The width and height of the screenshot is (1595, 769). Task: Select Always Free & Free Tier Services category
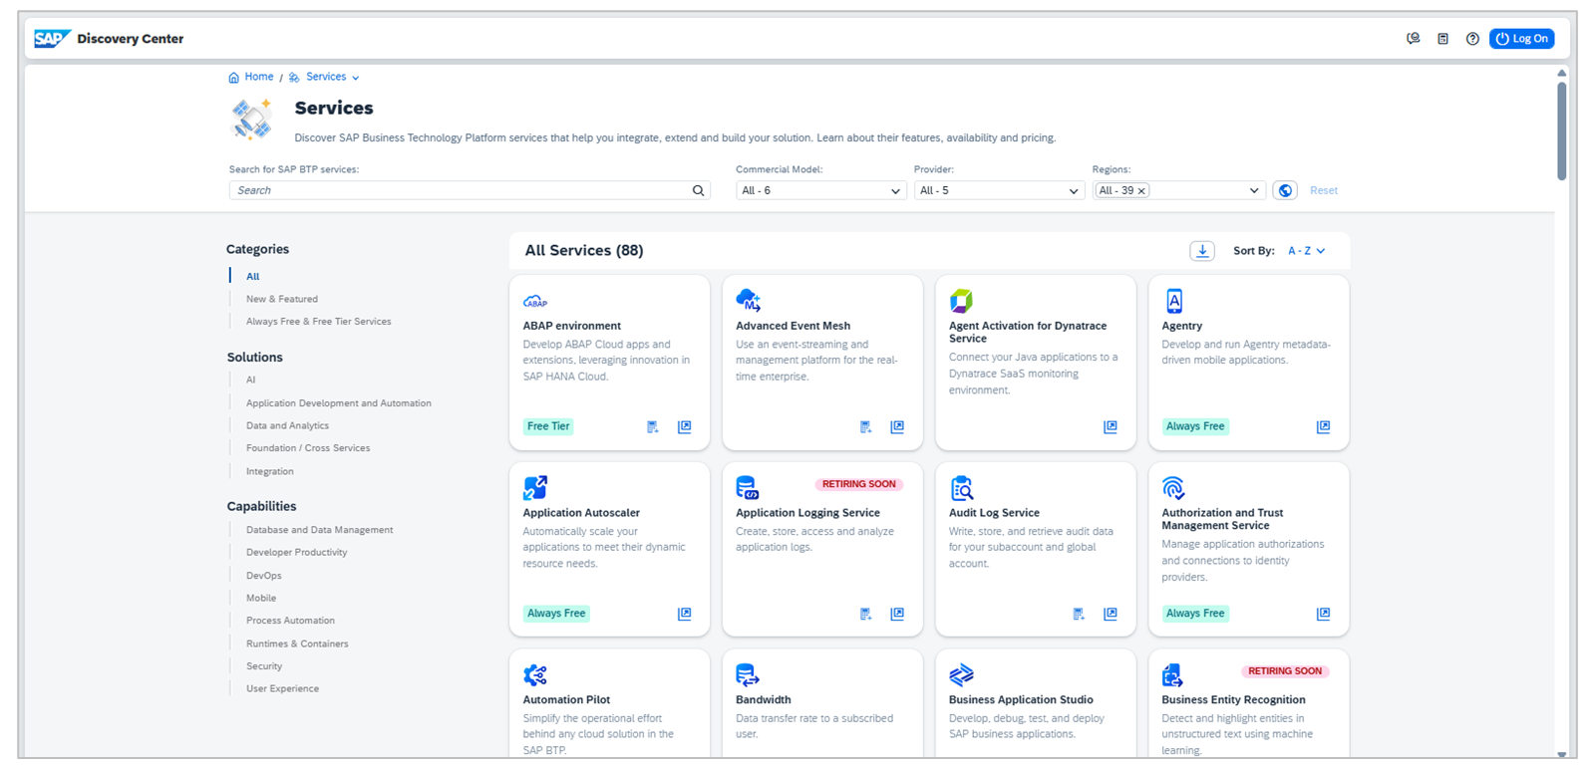(x=319, y=322)
